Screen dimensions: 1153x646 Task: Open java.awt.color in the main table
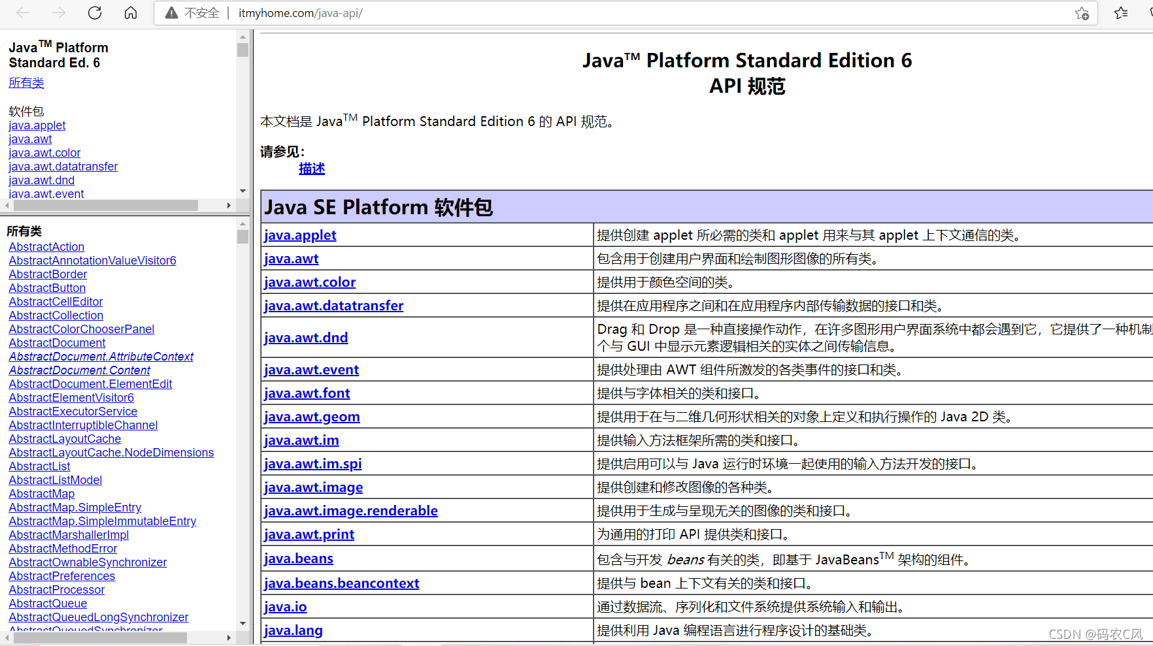310,282
